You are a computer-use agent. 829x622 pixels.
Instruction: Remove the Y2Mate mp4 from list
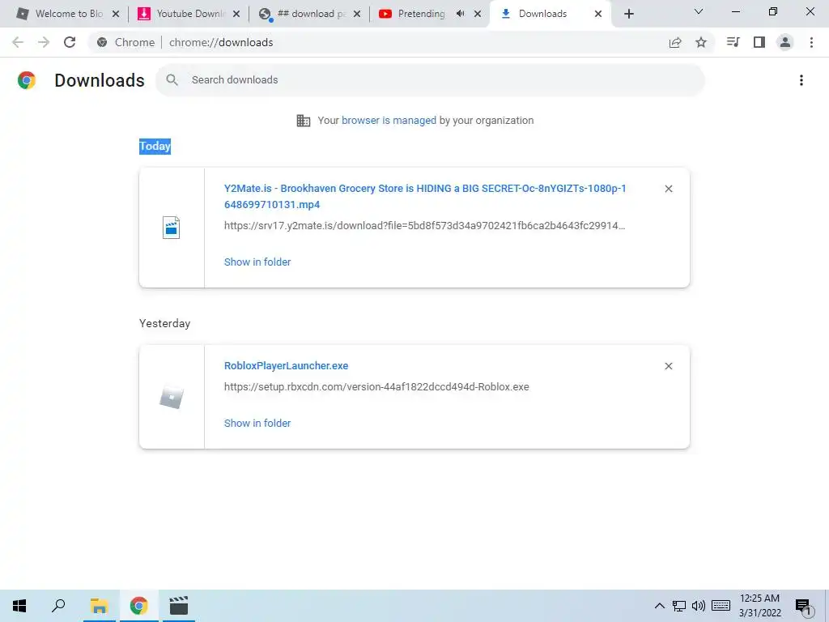(669, 189)
